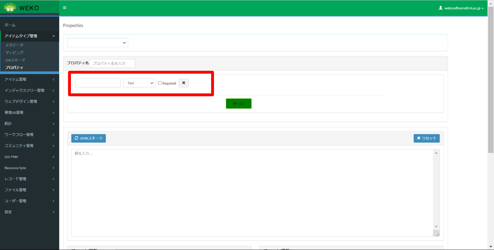Select the メタデータ submenu item
Viewport: 494px width, 250px height.
click(x=15, y=45)
